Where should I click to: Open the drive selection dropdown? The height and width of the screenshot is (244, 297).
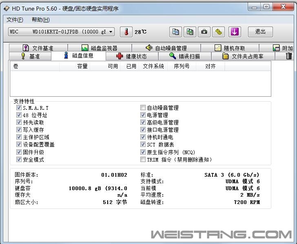click(61, 32)
